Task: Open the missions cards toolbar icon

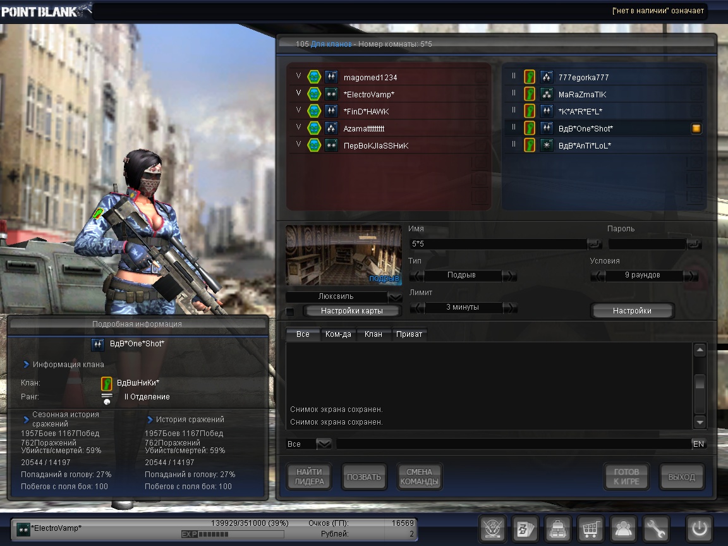Action: click(x=525, y=528)
